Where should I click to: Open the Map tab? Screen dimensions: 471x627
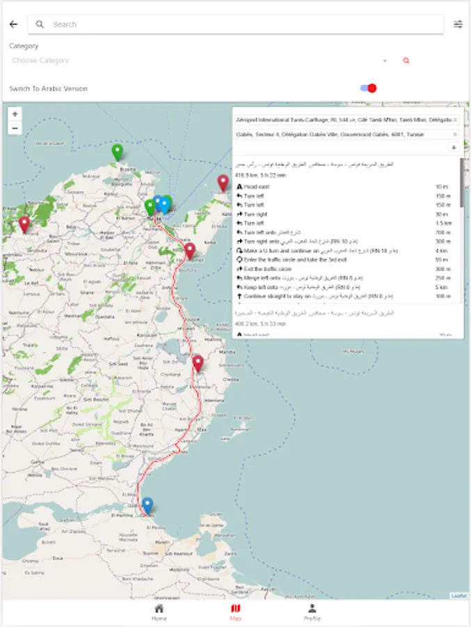(x=236, y=612)
